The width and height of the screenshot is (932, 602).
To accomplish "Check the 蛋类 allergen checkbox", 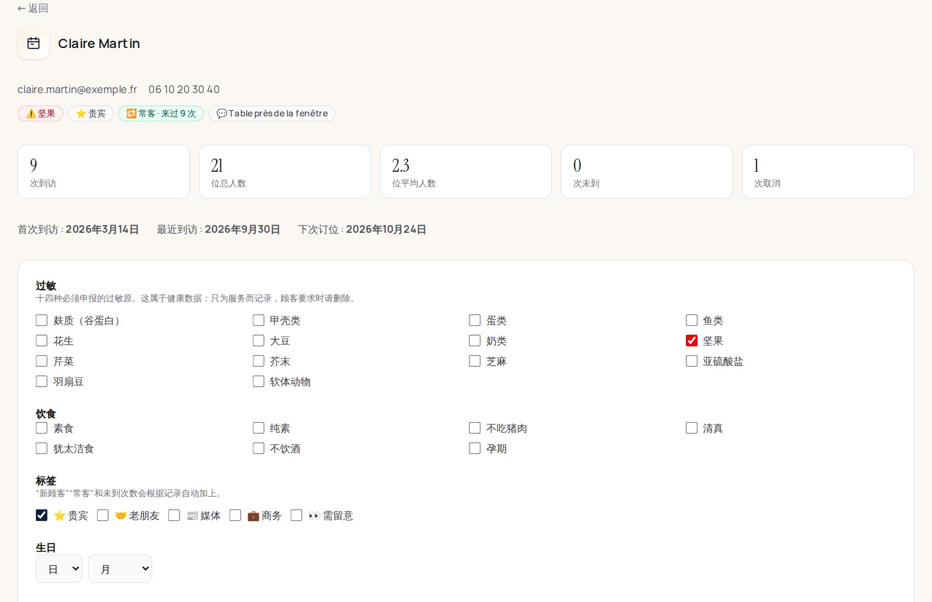I will tap(475, 320).
